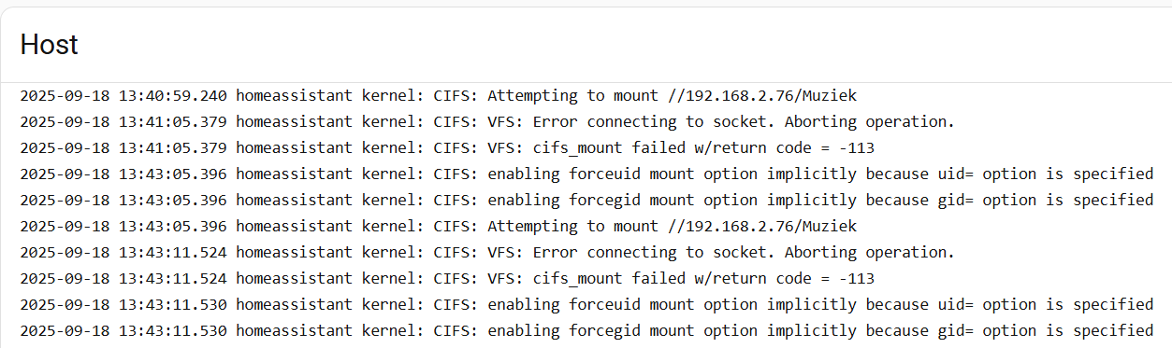Select the 13:43:11.530 forcegid mount option line

pyautogui.click(x=586, y=330)
